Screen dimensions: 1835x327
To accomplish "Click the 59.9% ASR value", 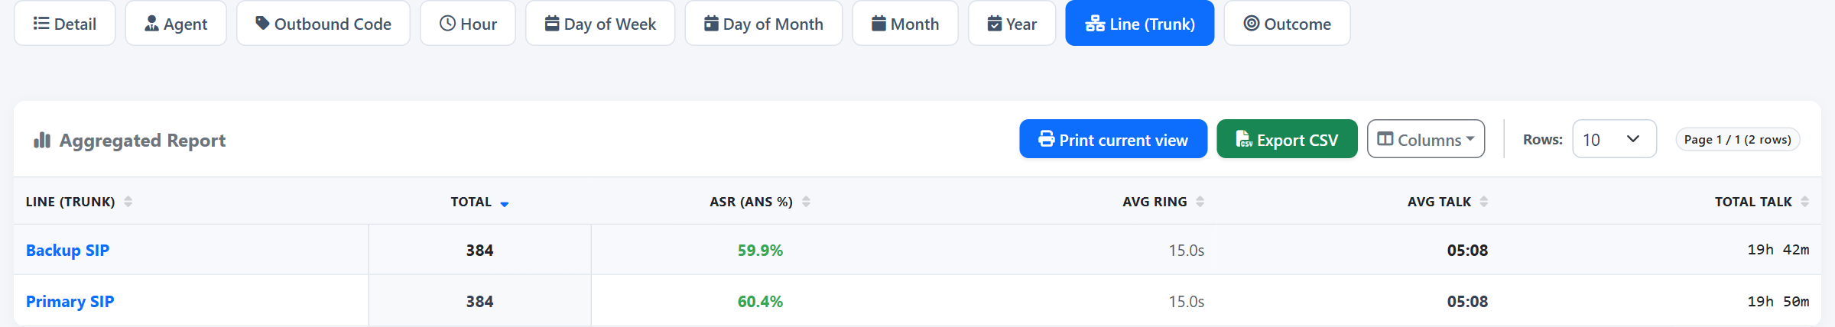I will [x=760, y=251].
